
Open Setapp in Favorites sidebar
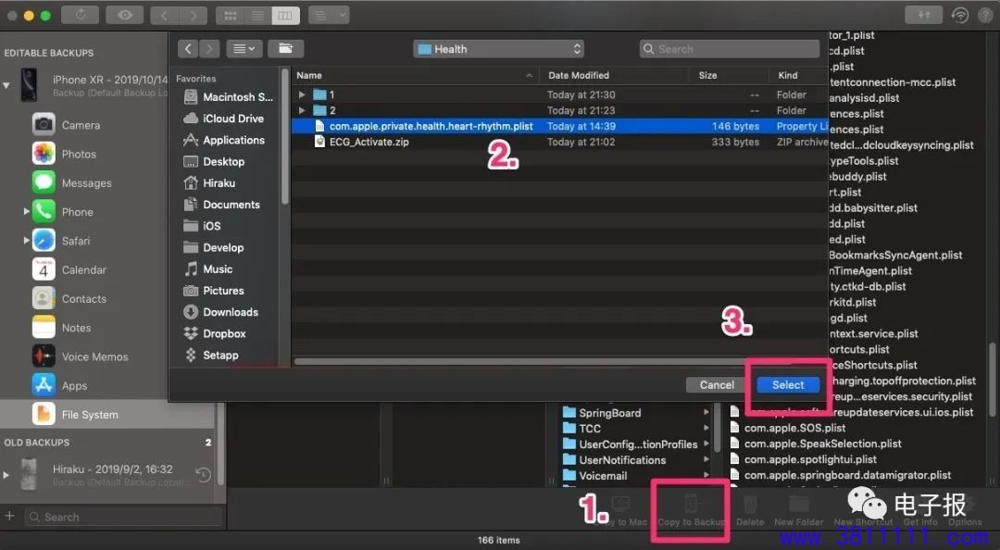coord(211,356)
